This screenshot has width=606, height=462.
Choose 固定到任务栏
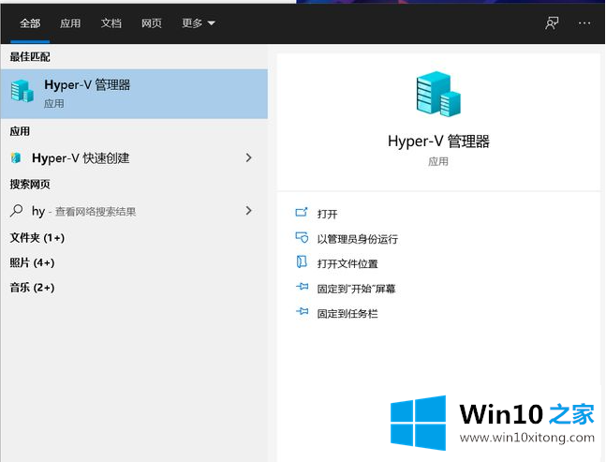(347, 314)
